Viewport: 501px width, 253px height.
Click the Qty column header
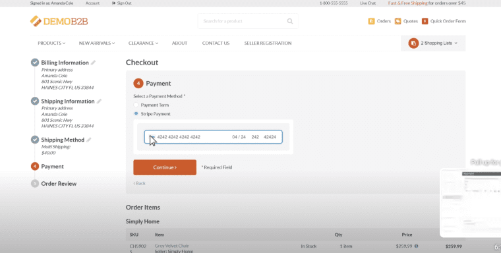point(338,235)
